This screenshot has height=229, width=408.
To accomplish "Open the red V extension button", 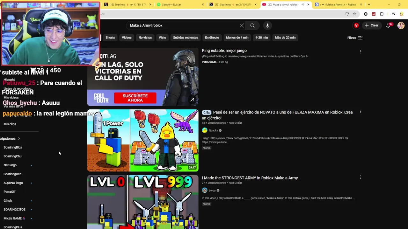I will point(356,25).
